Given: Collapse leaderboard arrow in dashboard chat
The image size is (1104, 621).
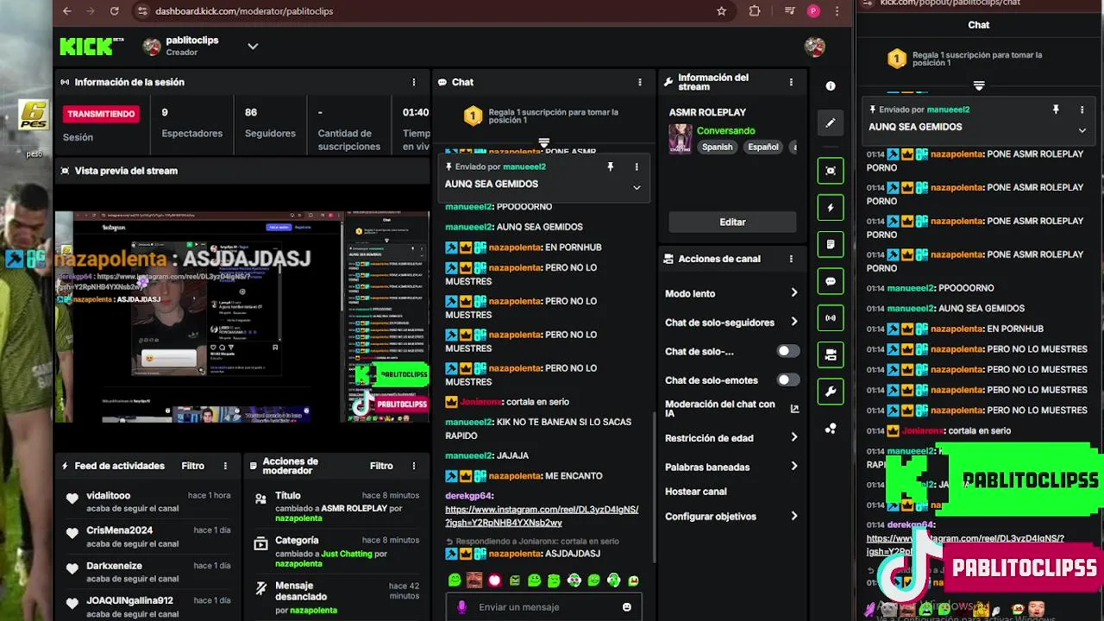Looking at the screenshot, I should tap(543, 142).
